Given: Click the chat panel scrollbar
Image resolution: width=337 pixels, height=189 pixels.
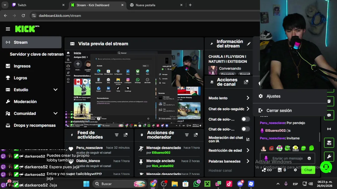Looking at the screenshot, I should click(320, 136).
